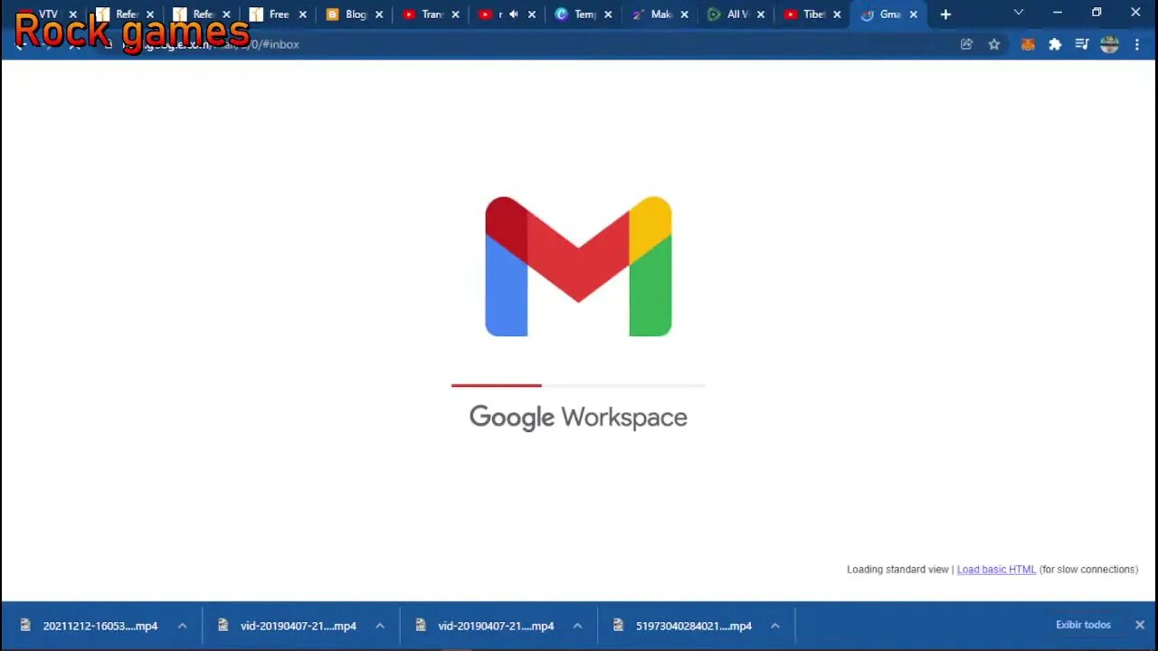Close the VTV tab
Image resolution: width=1158 pixels, height=651 pixels.
[x=73, y=14]
